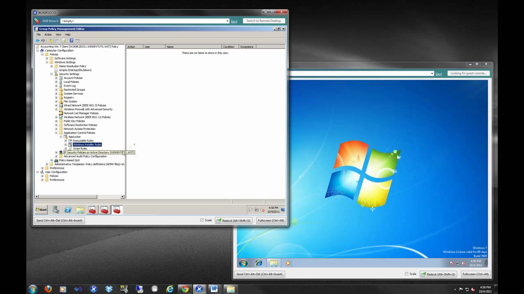The width and height of the screenshot is (524, 294).
Task: Select the Script Rules tree item
Action: pyautogui.click(x=80, y=149)
